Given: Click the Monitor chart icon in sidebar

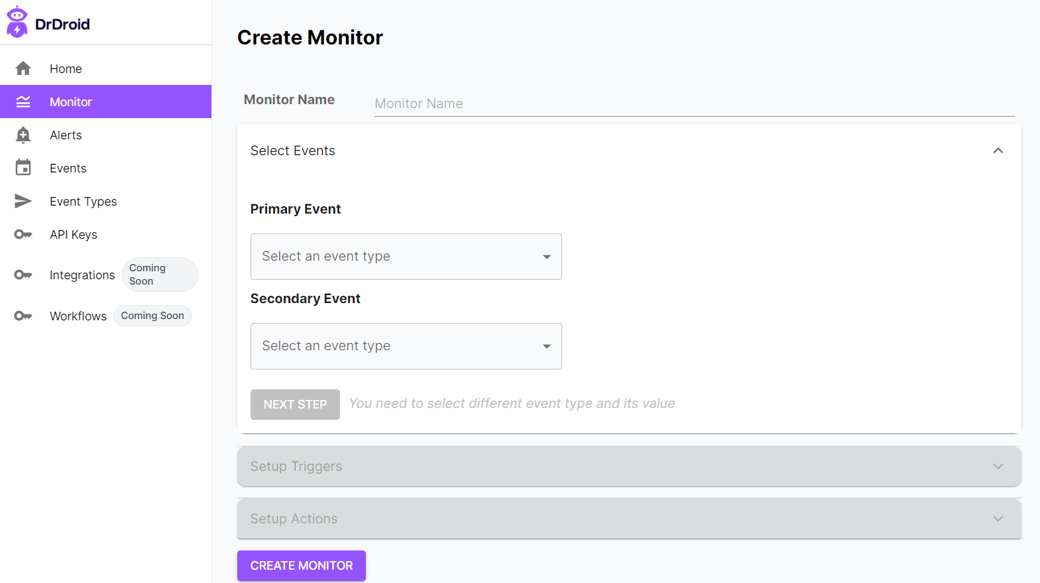Looking at the screenshot, I should [x=23, y=101].
